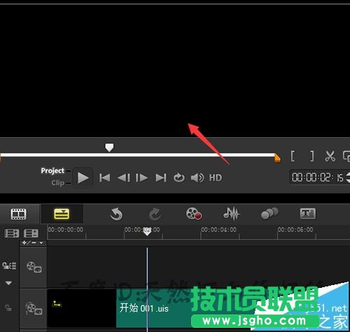This screenshot has height=332, width=350.
Task: Open the system volume speaker control
Action: 197,178
